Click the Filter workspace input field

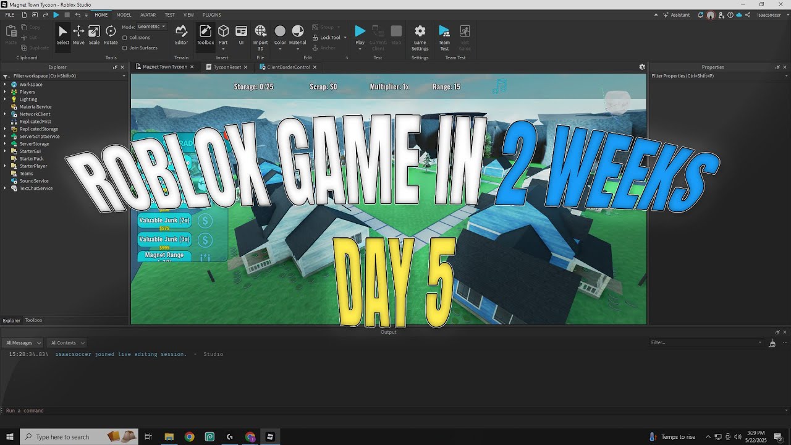(x=65, y=76)
